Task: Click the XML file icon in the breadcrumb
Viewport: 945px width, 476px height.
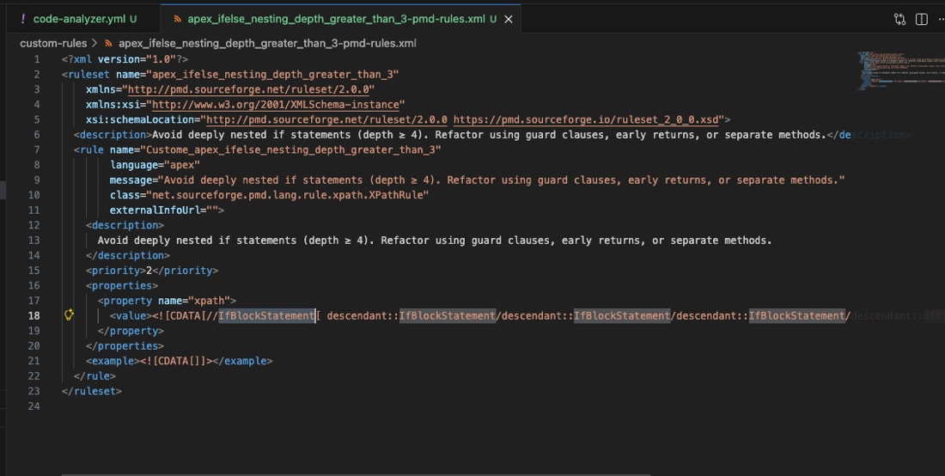Action: click(x=108, y=43)
